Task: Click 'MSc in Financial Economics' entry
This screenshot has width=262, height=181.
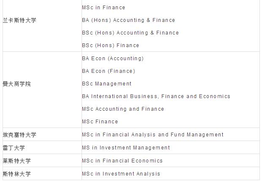Action: [x=122, y=161]
